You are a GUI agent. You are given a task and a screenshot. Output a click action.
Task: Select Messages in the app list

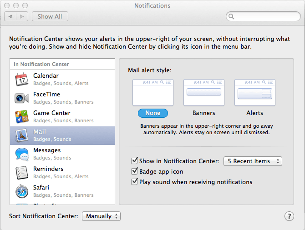pos(62,154)
